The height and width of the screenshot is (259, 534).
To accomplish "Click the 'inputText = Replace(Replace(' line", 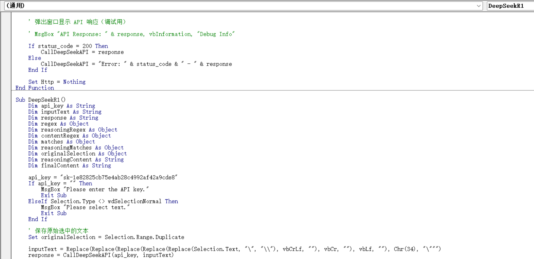I will tap(235, 249).
